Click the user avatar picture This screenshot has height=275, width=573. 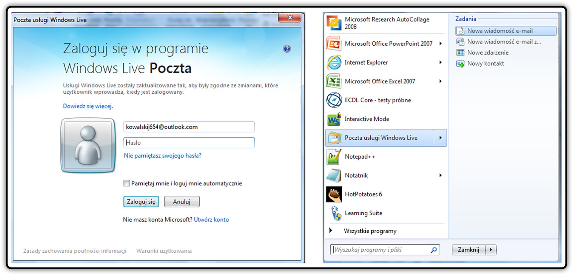[88, 145]
